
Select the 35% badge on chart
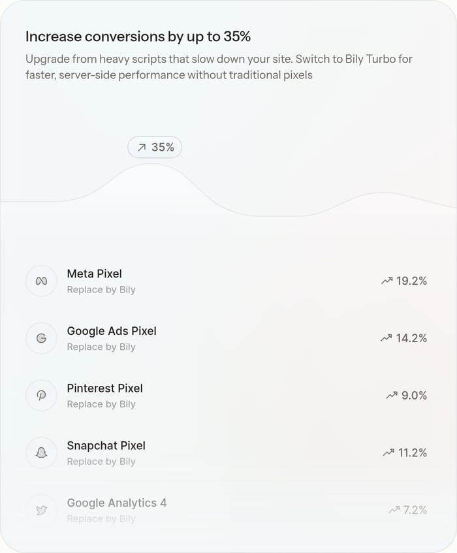coord(155,147)
